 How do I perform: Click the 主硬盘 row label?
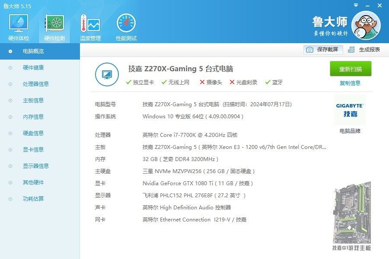tap(103, 171)
